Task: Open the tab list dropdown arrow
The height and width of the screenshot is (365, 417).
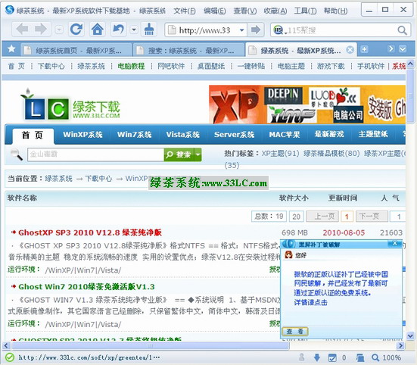Action: (x=403, y=49)
